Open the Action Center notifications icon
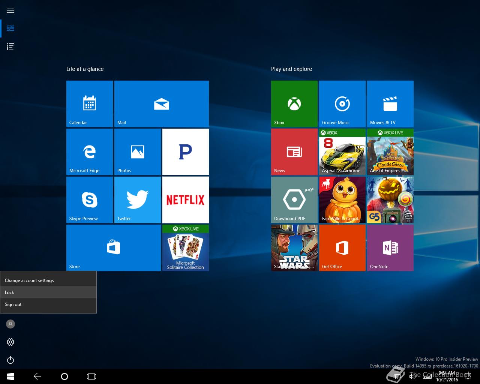 [x=467, y=376]
